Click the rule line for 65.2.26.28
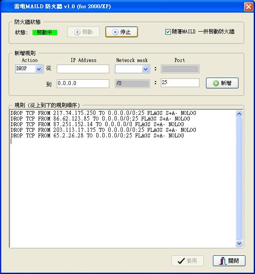 (97, 135)
